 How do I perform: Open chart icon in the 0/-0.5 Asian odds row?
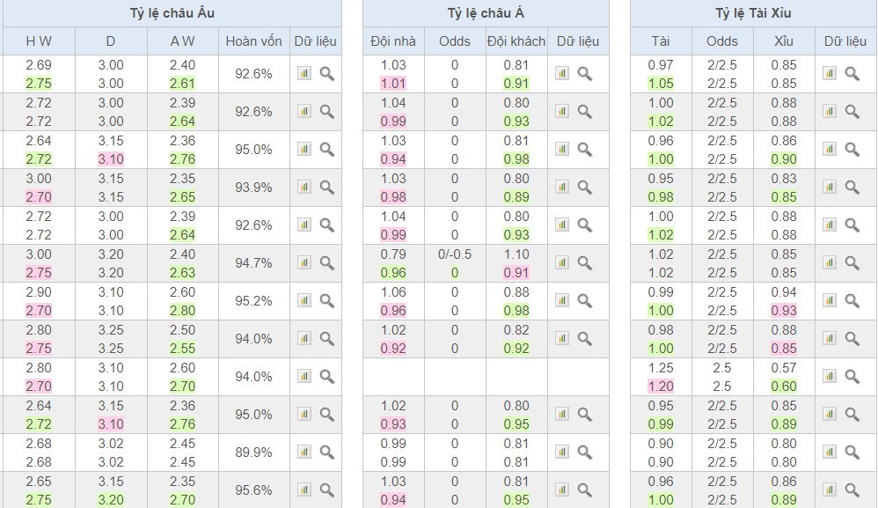click(x=562, y=262)
